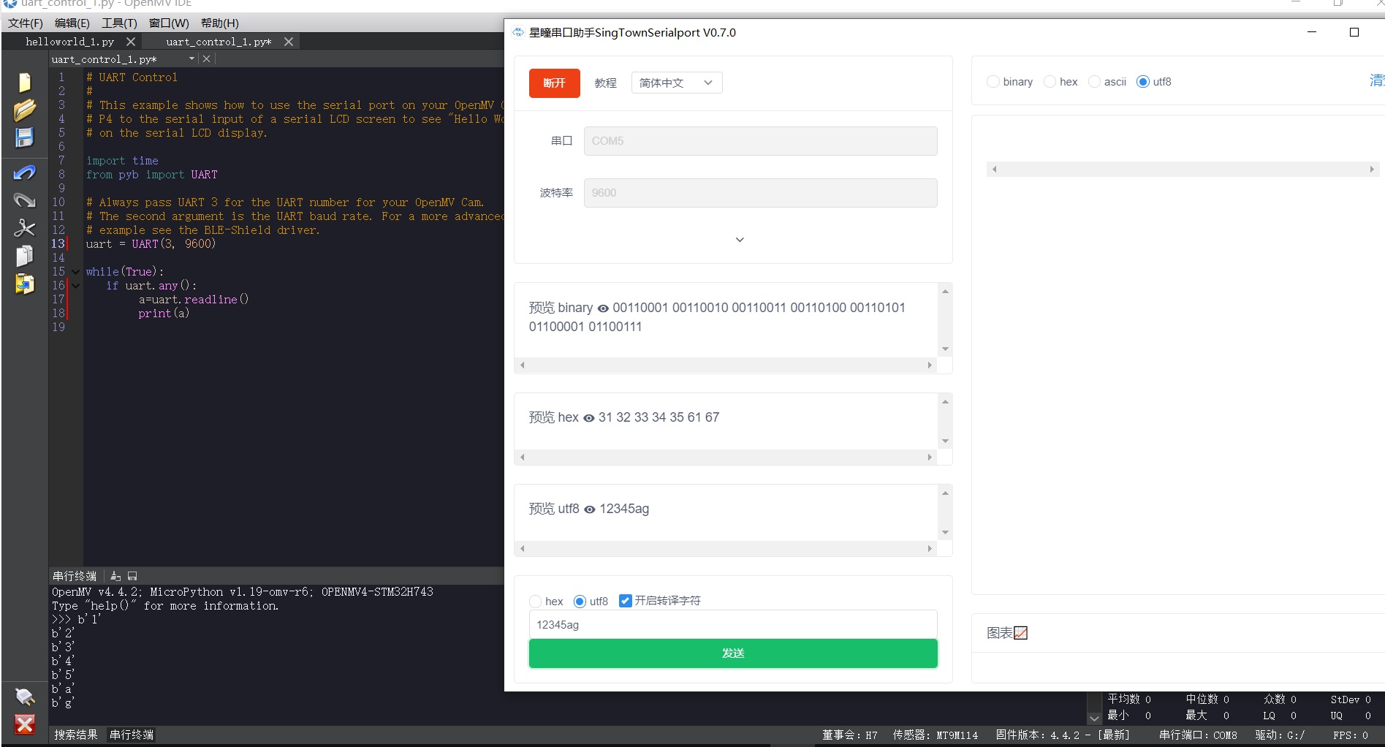The width and height of the screenshot is (1385, 747).
Task: Click the green 发送 send button
Action: 733,653
